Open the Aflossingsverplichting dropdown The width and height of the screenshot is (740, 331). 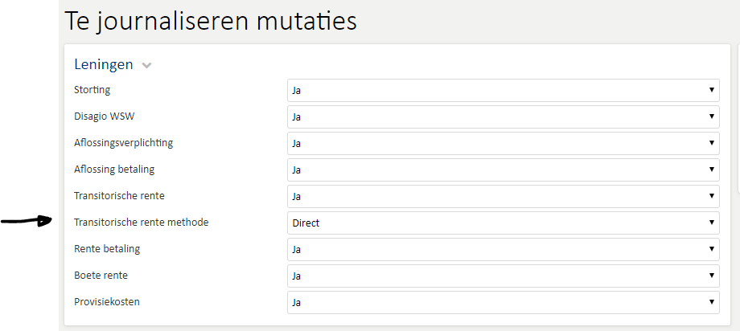coord(503,143)
